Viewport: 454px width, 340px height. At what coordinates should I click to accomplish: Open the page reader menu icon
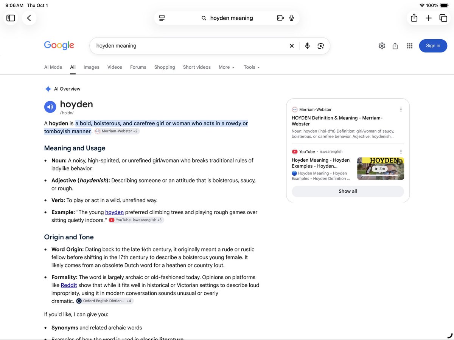coord(162,18)
